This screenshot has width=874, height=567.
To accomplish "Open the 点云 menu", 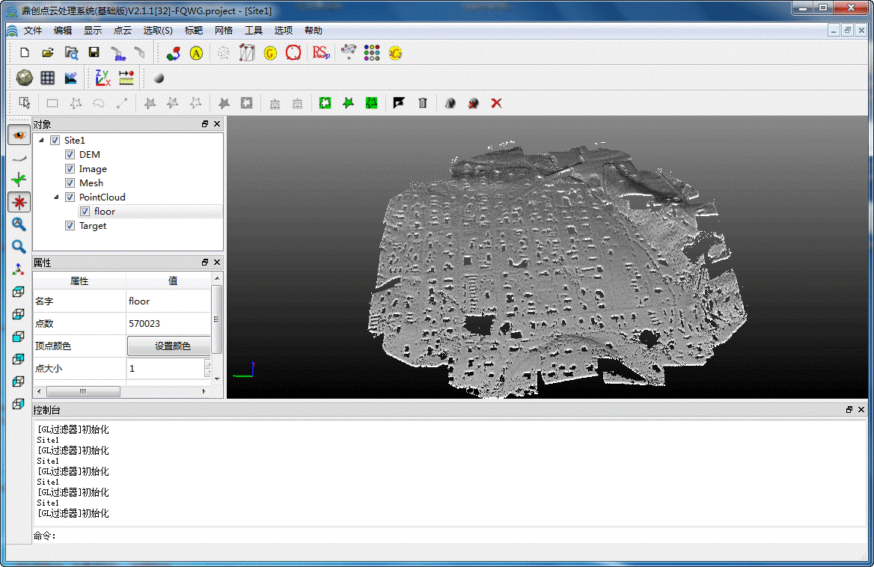I will tap(122, 31).
